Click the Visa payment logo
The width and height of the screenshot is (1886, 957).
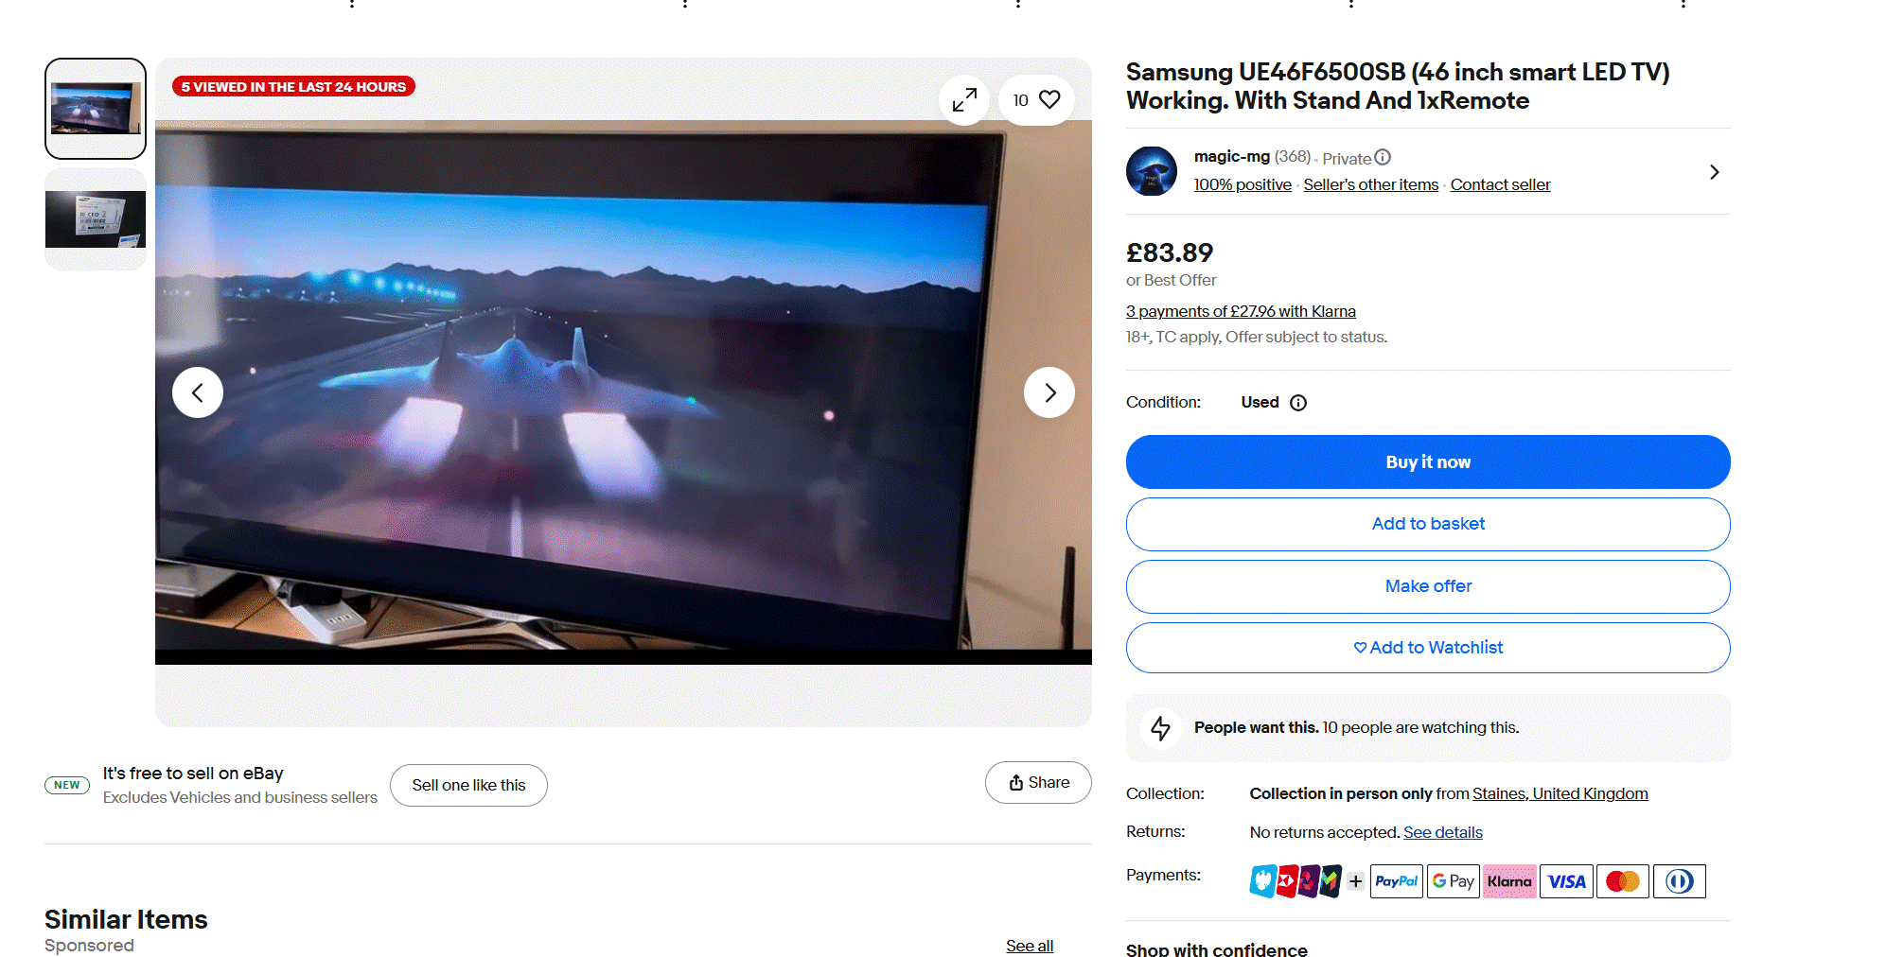1566,881
